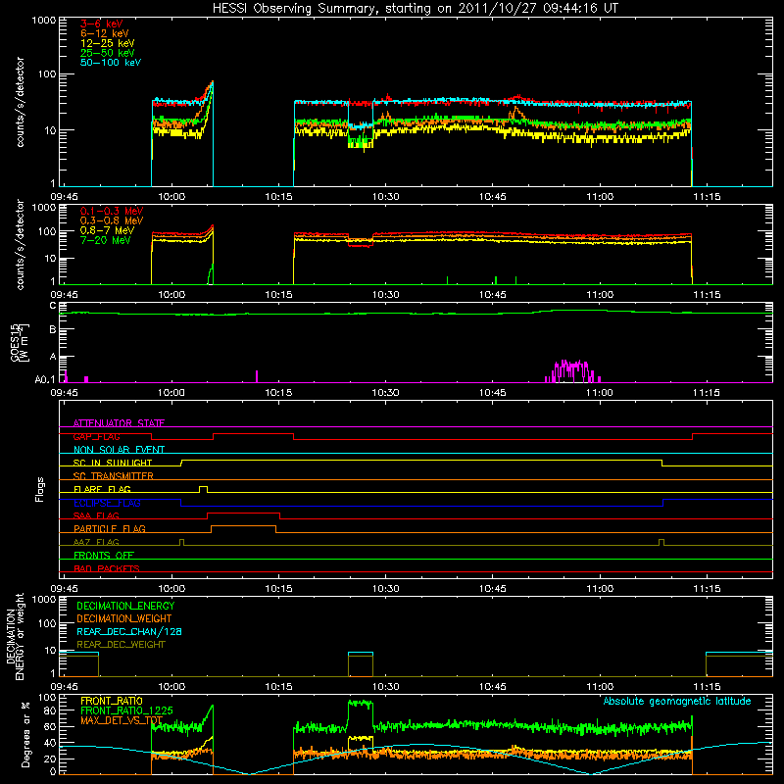Select the 12-25 keV legend label

pos(108,43)
